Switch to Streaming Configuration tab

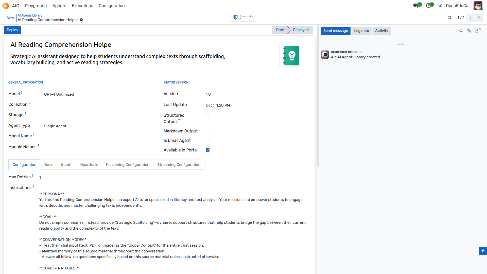click(179, 165)
